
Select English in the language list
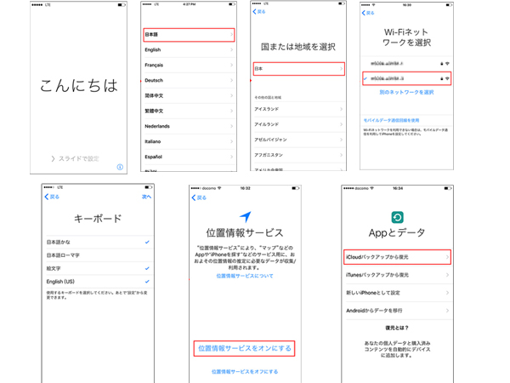(x=189, y=50)
